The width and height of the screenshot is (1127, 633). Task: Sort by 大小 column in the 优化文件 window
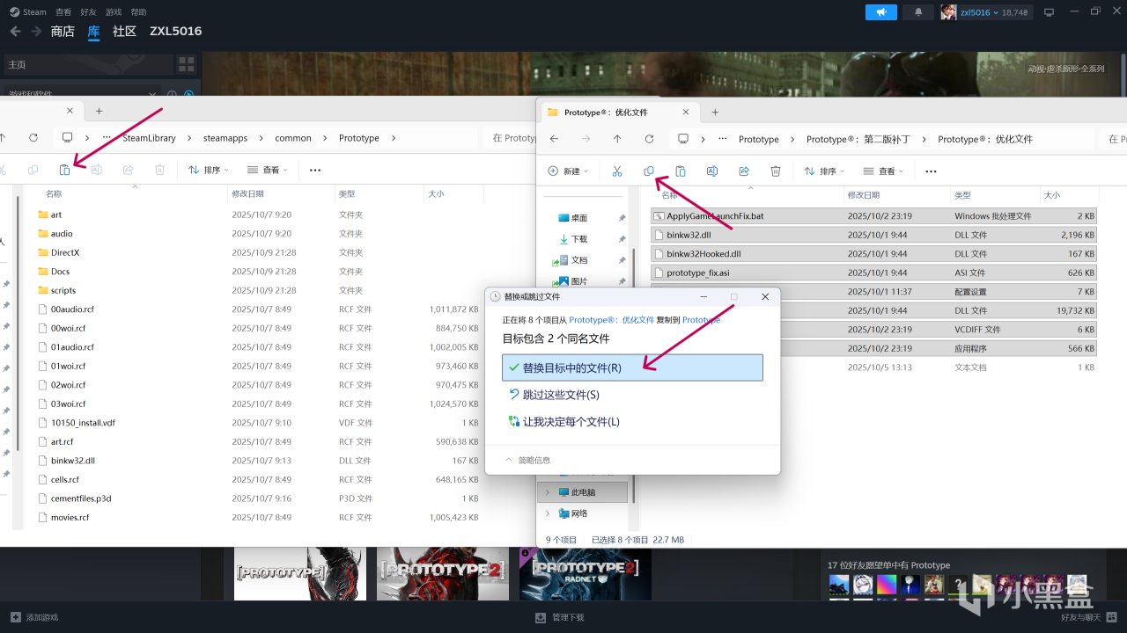coord(1051,195)
